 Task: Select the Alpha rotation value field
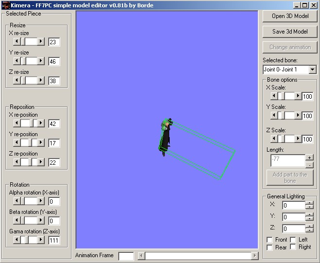(54, 201)
